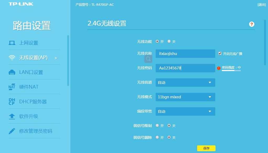The height and width of the screenshot is (153, 268).
Task: Select the 无线设置(AP) Wi-Fi icon
Action: (12, 57)
